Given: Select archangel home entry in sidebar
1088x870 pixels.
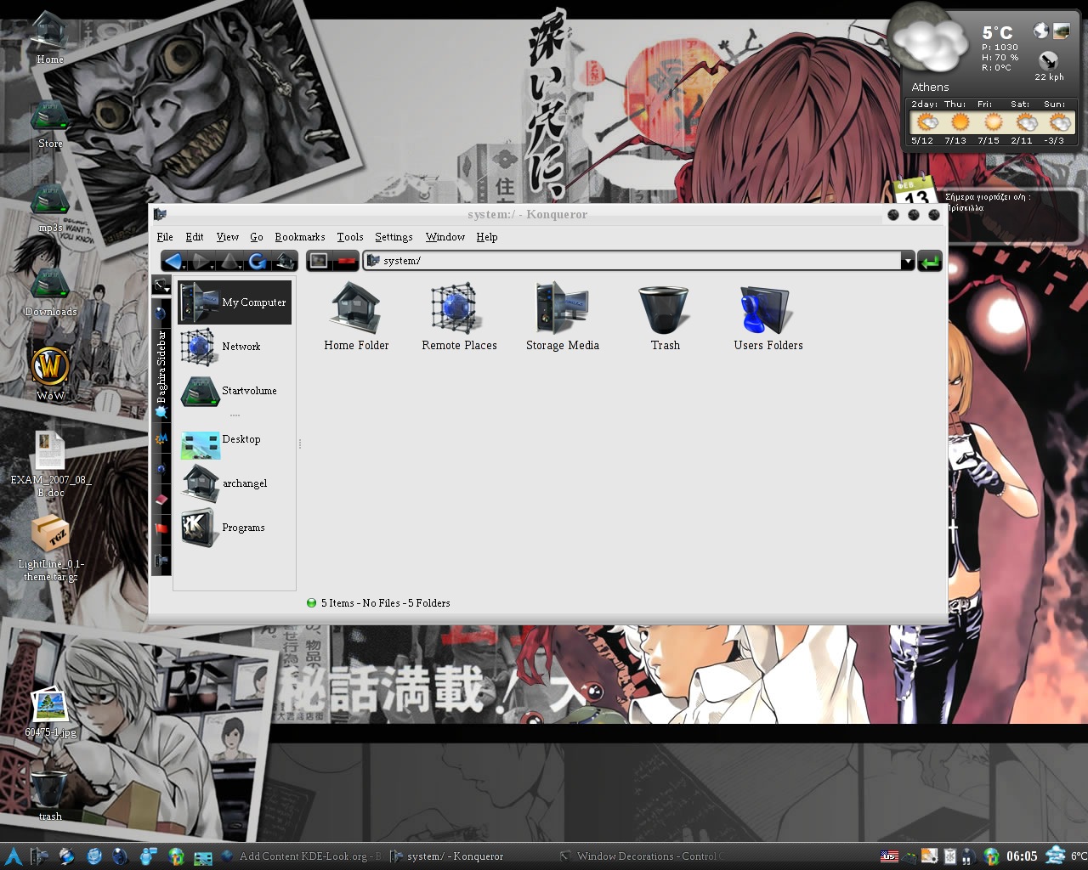Looking at the screenshot, I should coord(235,483).
